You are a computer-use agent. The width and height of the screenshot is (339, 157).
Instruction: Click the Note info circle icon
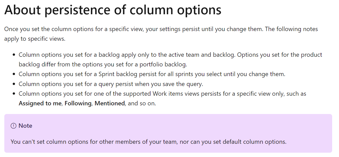tap(13, 126)
